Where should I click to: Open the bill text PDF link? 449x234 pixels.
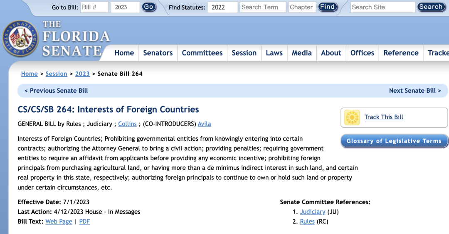tap(84, 222)
